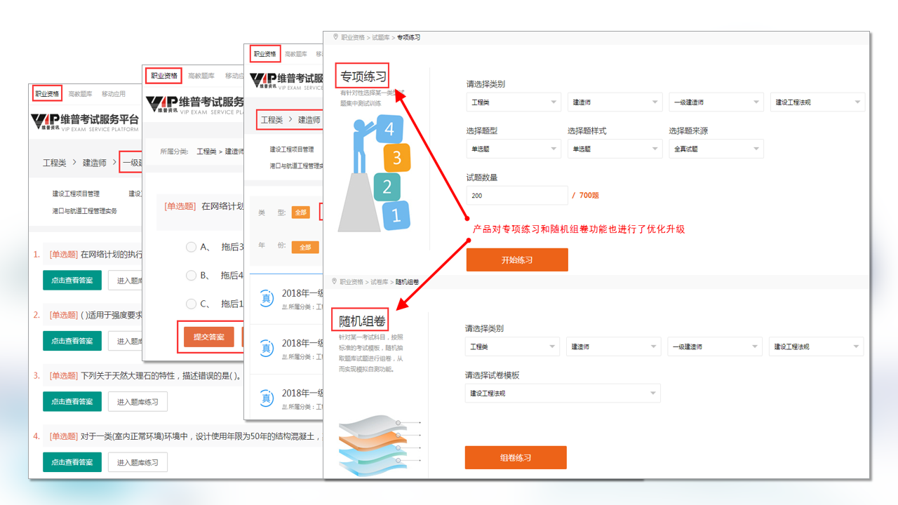Open the 选择题型 dropdown
Screen dimensions: 898x505
coord(514,149)
